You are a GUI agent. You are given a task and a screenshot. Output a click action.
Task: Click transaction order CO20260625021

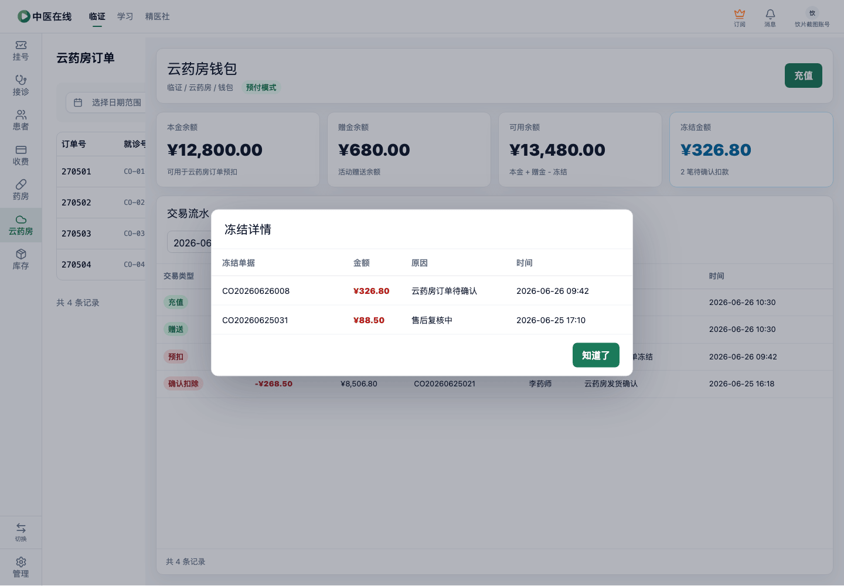point(444,384)
